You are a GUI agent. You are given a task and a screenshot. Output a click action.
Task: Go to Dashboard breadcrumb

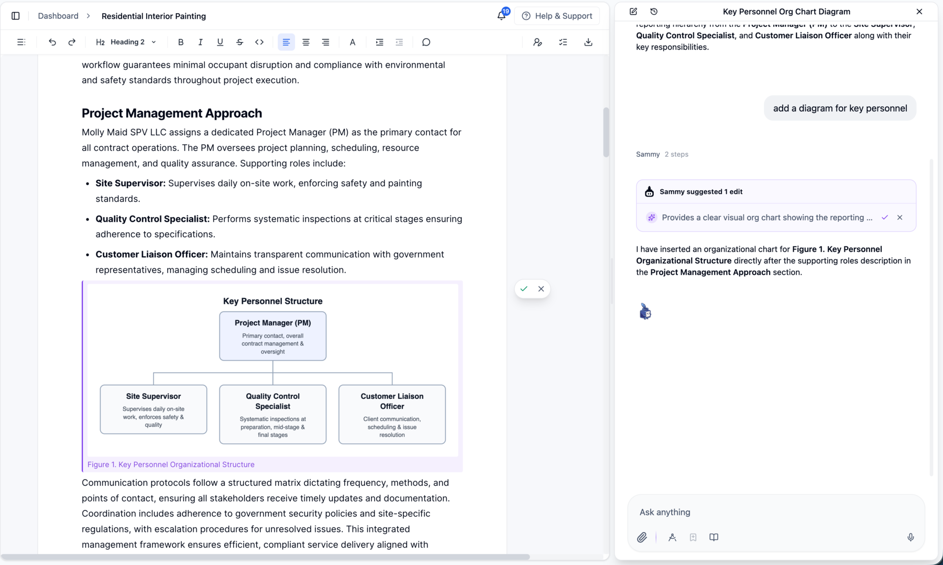58,16
